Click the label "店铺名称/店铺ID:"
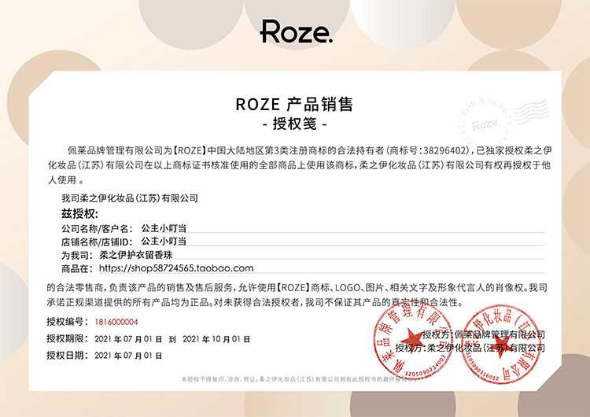 (x=97, y=242)
